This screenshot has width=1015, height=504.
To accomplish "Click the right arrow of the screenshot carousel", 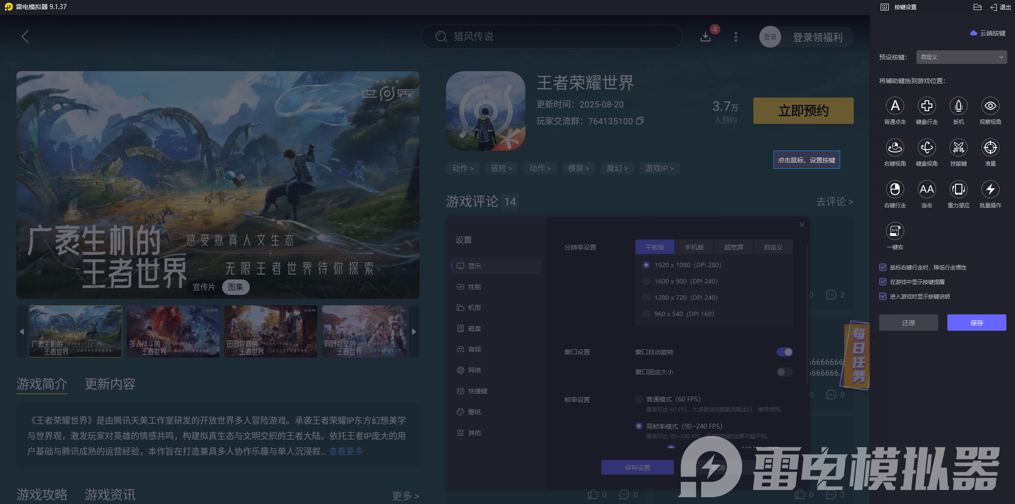I will (414, 332).
